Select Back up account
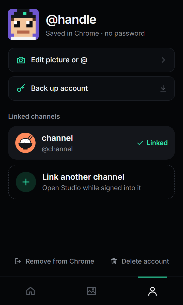The height and width of the screenshot is (305, 183). (x=91, y=88)
